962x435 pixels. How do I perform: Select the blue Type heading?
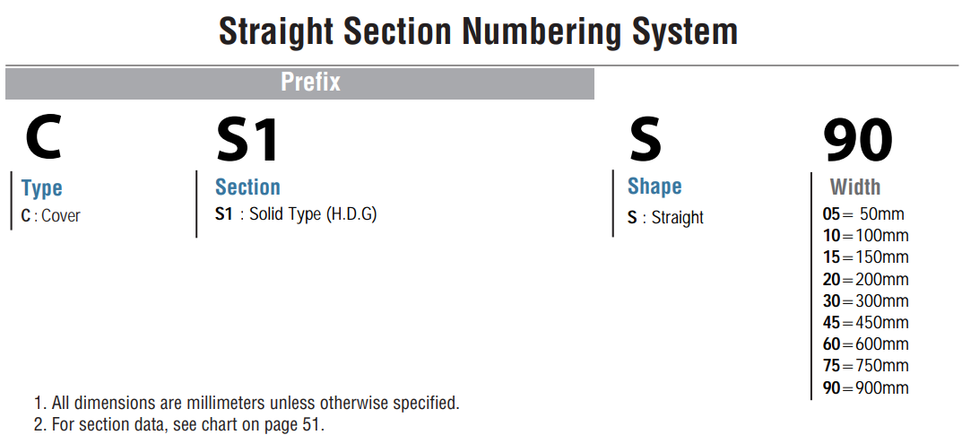click(42, 188)
